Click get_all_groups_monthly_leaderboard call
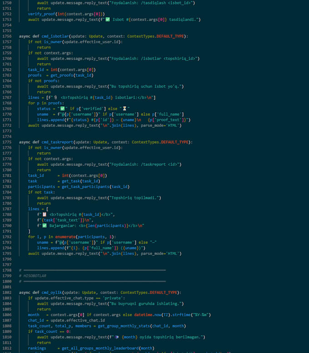Image resolution: width=309 pixels, height=353 pixels. pyautogui.click(x=100, y=348)
